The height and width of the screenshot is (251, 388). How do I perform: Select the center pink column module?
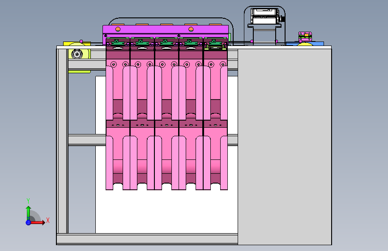166,113
